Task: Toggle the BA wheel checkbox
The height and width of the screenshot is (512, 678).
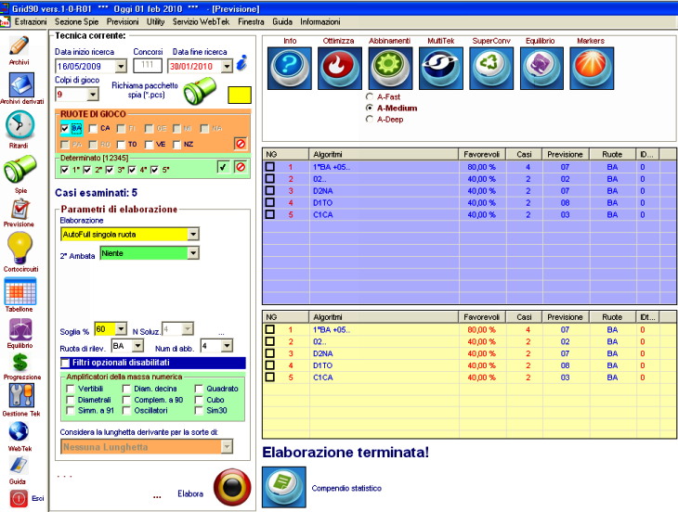Action: click(65, 128)
